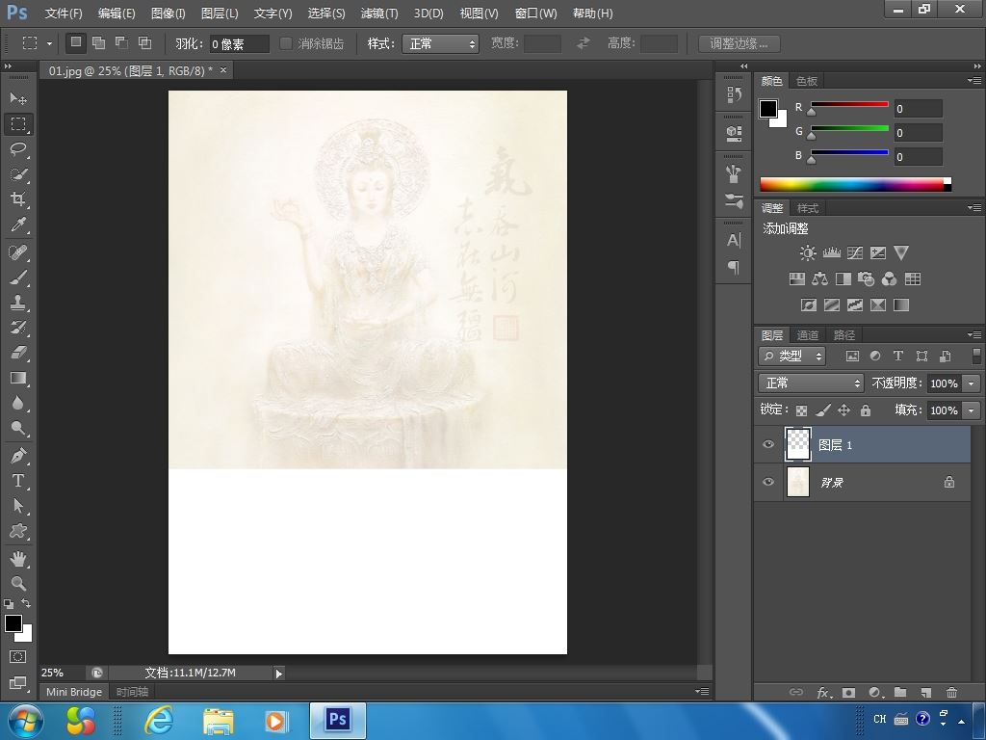Toggle lock all padlock icon

coord(866,410)
